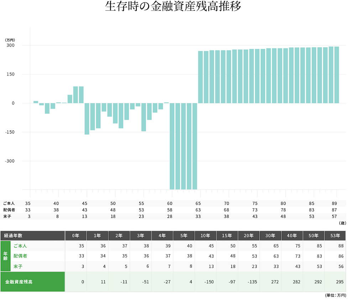Select the 30年 column header
The image size is (349, 301).
click(x=270, y=235)
